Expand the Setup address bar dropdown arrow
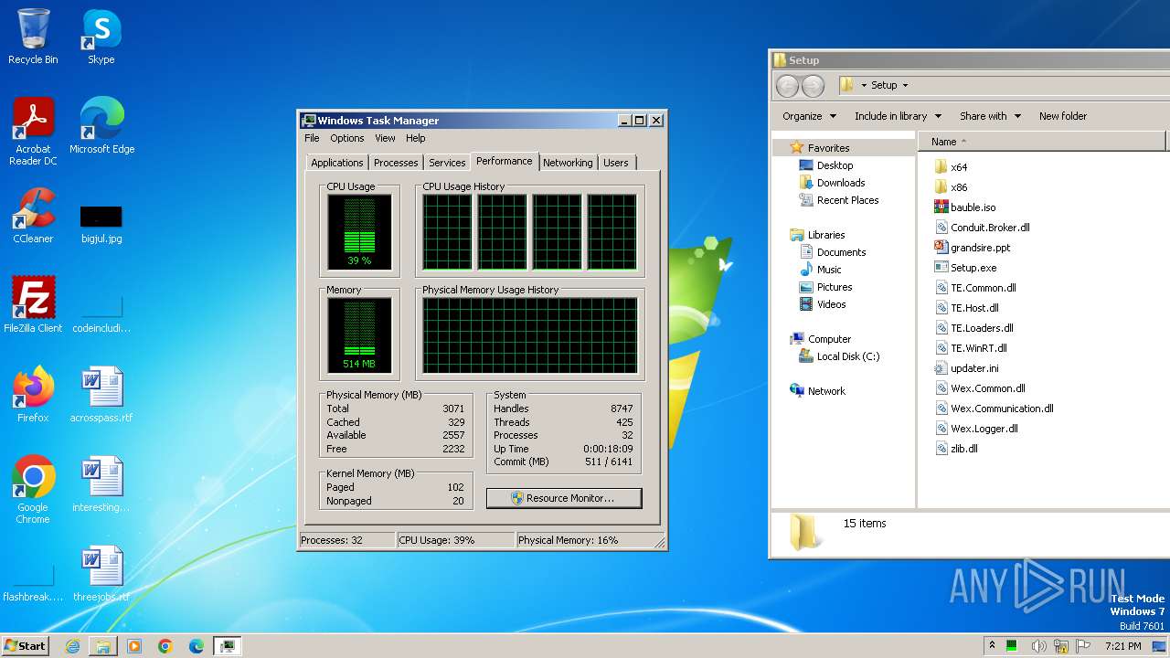This screenshot has height=658, width=1170. pos(906,86)
